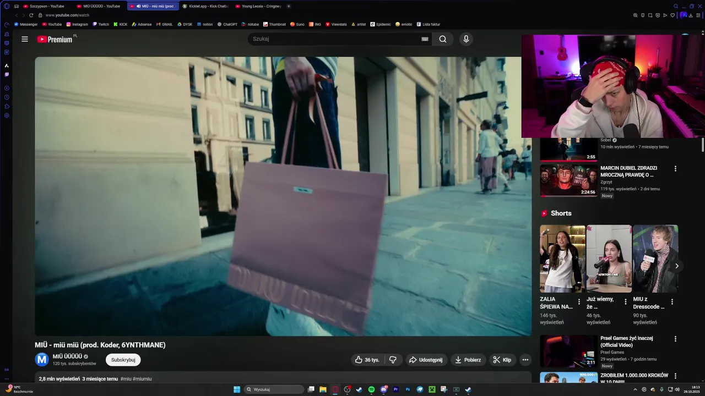Image resolution: width=705 pixels, height=396 pixels.
Task: Open options for ZROBIŁEM 1.000.000 KROKÓW video
Action: click(x=675, y=377)
